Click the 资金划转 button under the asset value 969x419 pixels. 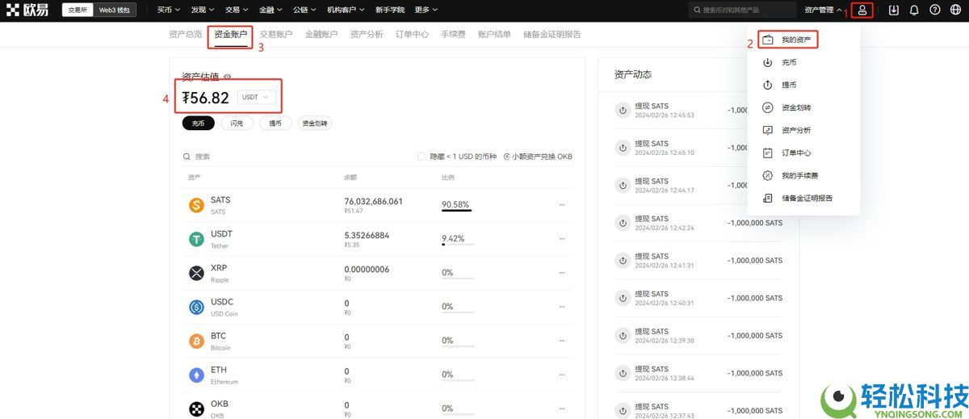[315, 124]
